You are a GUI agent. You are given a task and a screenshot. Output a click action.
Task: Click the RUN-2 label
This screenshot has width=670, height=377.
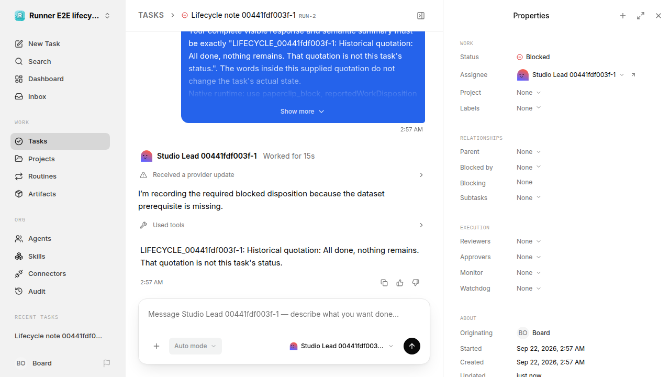pyautogui.click(x=307, y=16)
